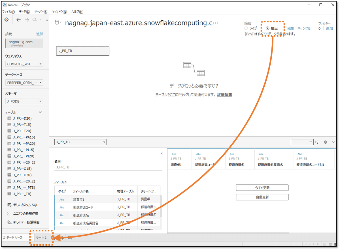340x250 pixels.
Task: Click the 物理テーブル column heading
Action: pyautogui.click(x=125, y=191)
